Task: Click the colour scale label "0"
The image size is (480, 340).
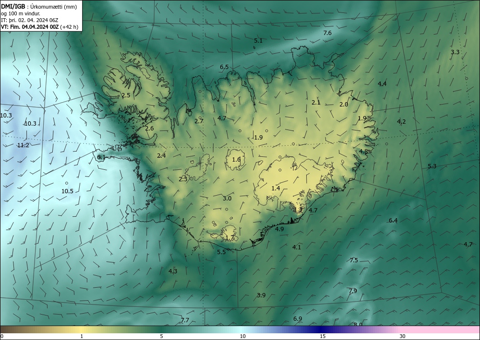Action: [2, 337]
